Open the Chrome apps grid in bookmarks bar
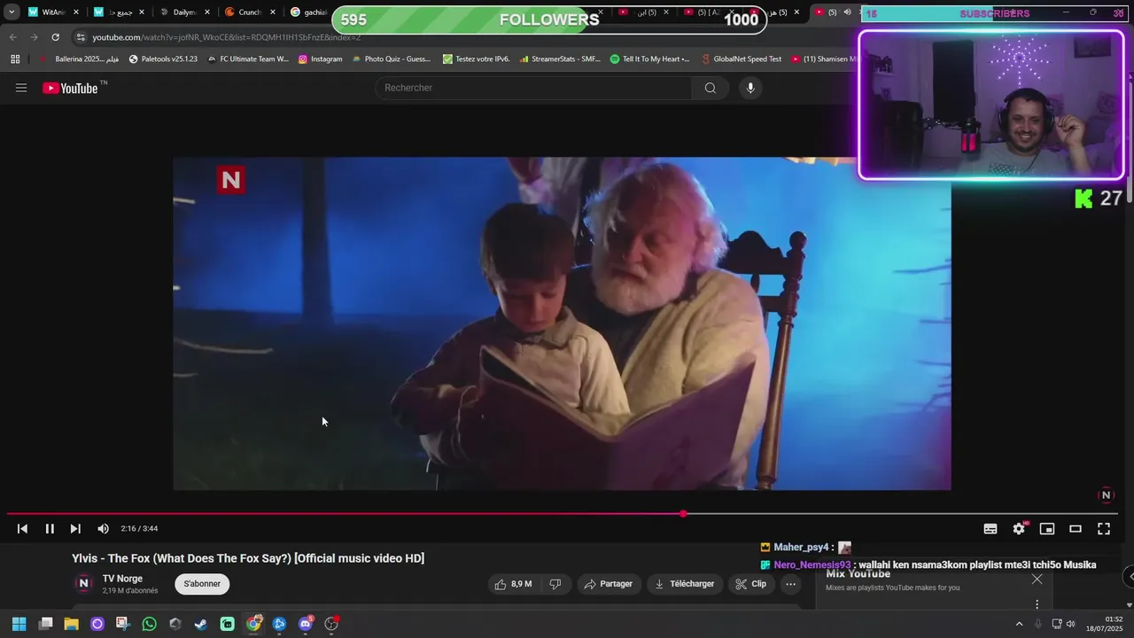Image resolution: width=1134 pixels, height=638 pixels. 15,59
